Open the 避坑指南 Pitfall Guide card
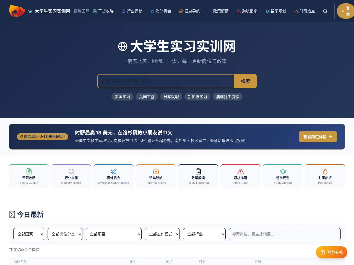Viewport: 354px width, 265px height. pyautogui.click(x=240, y=176)
